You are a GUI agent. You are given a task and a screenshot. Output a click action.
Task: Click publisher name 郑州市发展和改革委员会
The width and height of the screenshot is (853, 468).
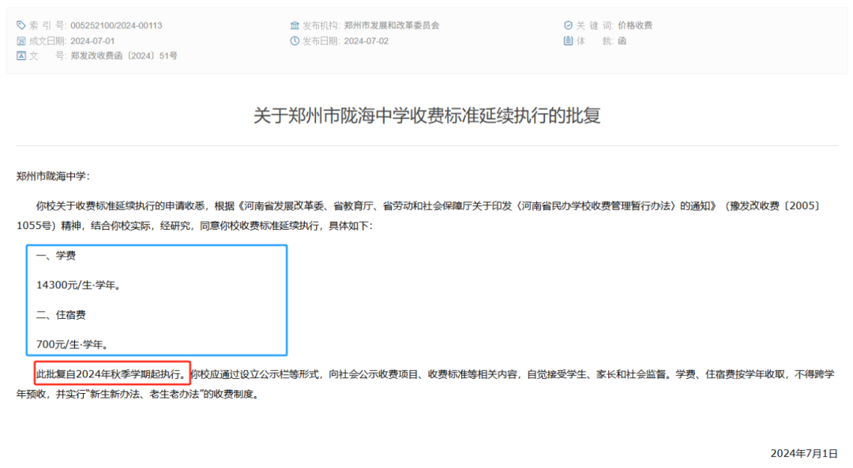point(392,25)
